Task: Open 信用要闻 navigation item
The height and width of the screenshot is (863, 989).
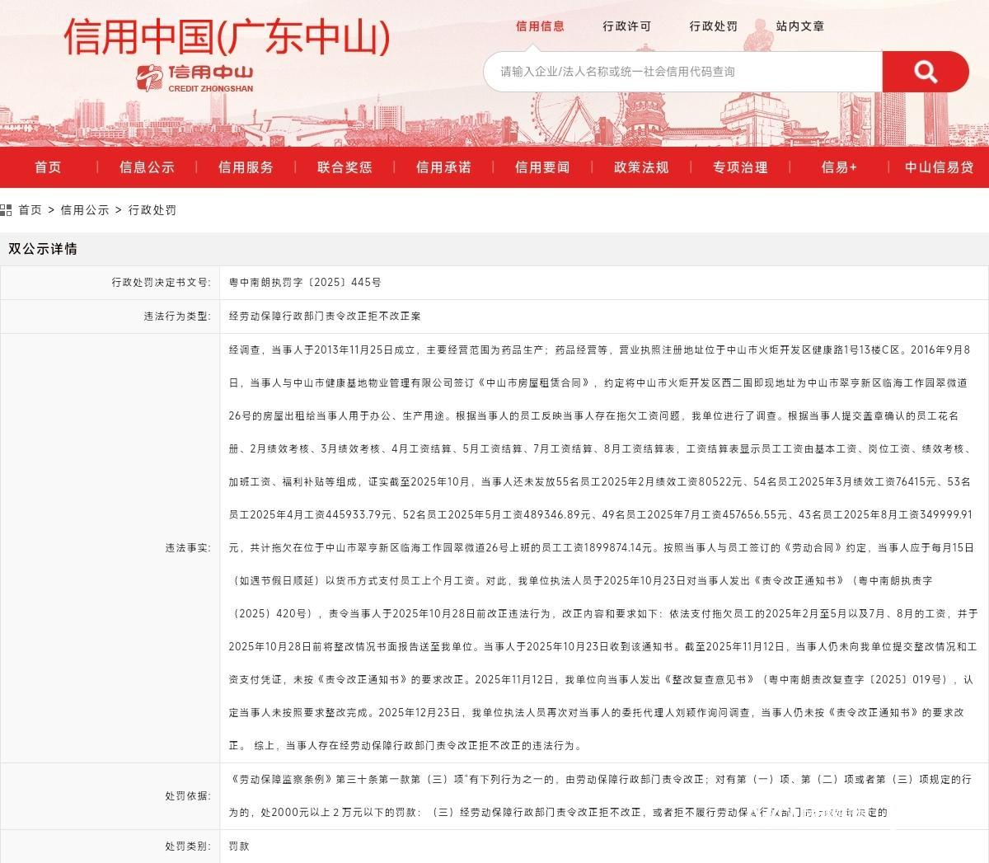Action: click(542, 167)
